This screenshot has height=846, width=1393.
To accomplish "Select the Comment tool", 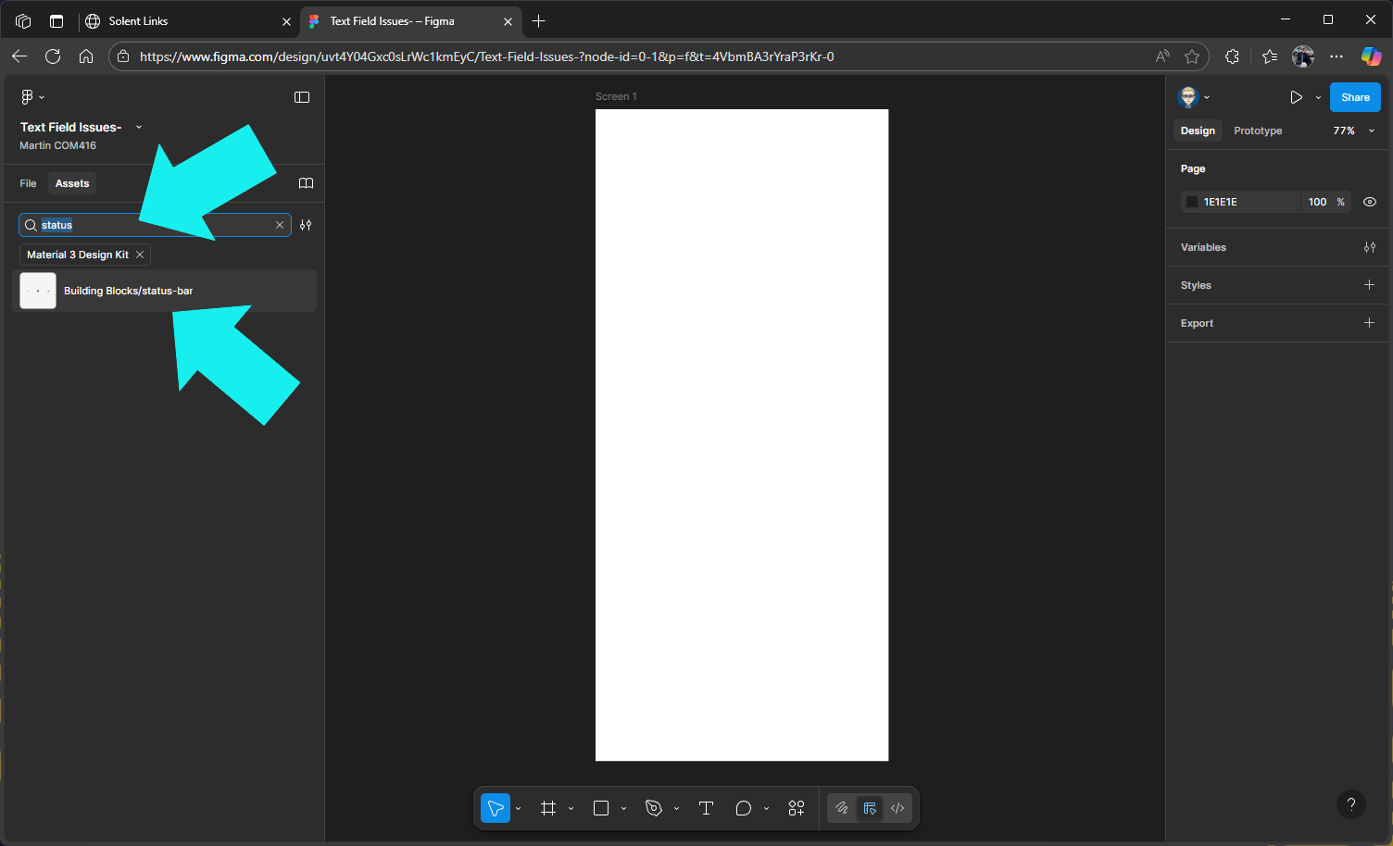I will click(743, 808).
